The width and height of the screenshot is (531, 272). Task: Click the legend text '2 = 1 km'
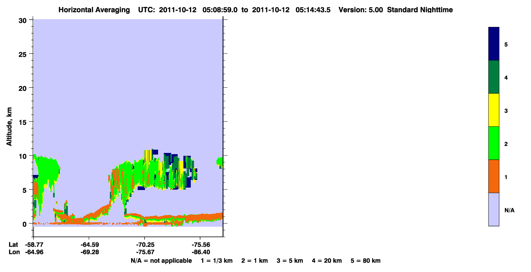coord(254,261)
